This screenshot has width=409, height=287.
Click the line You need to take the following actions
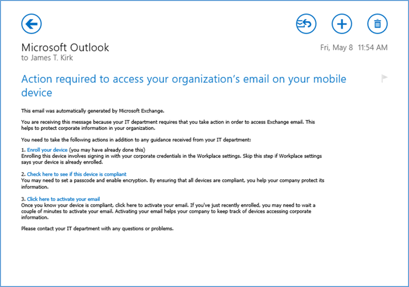point(136,140)
